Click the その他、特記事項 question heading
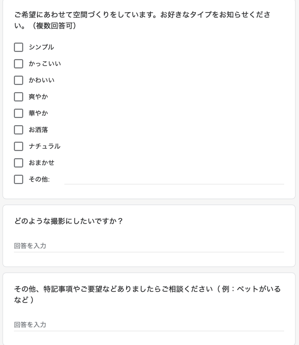The width and height of the screenshot is (299, 345). 148,294
